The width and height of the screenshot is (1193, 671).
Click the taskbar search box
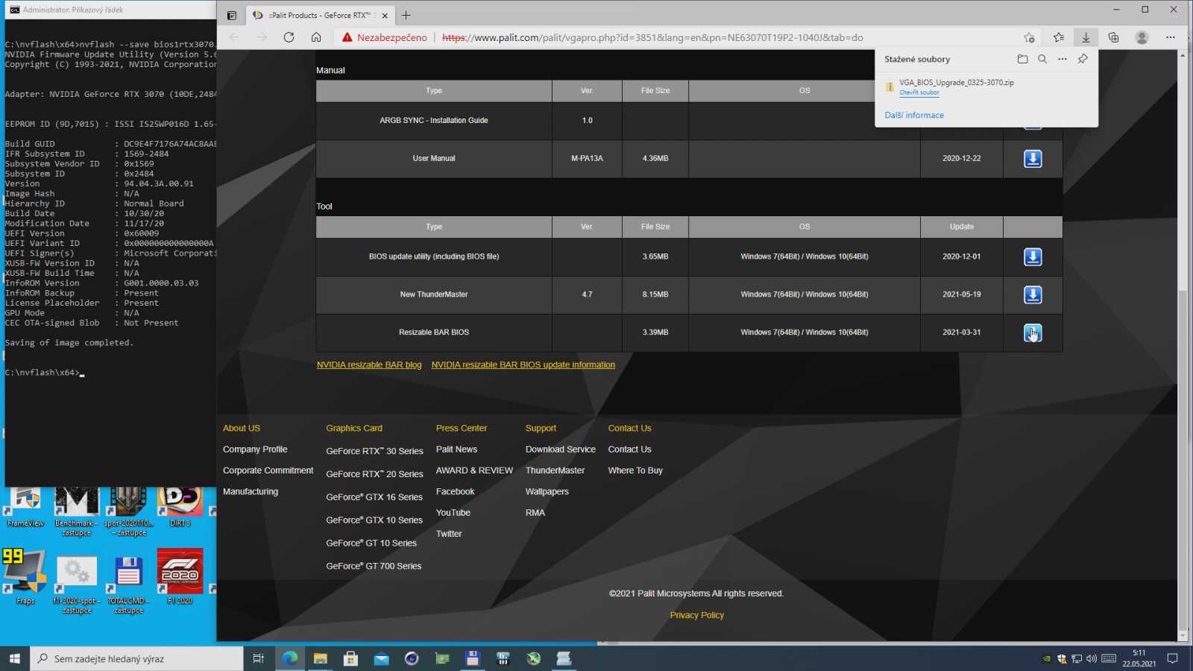tap(136, 658)
